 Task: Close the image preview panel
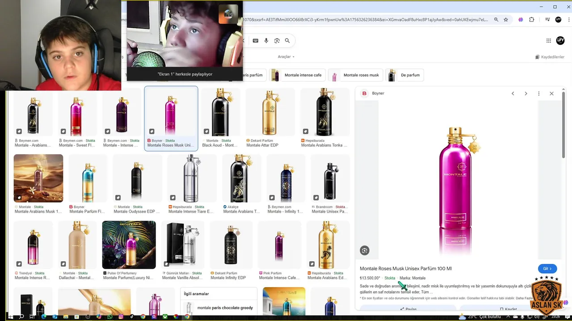(551, 94)
